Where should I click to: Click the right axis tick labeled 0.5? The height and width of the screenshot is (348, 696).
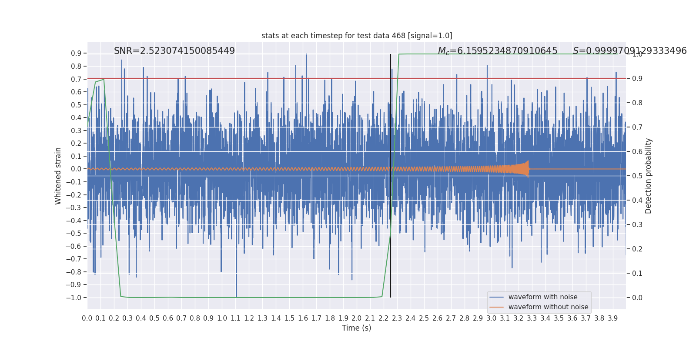click(637, 176)
